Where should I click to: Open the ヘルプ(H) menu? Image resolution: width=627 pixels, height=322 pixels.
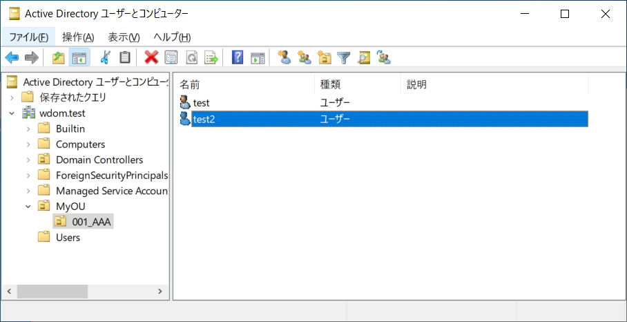point(173,37)
